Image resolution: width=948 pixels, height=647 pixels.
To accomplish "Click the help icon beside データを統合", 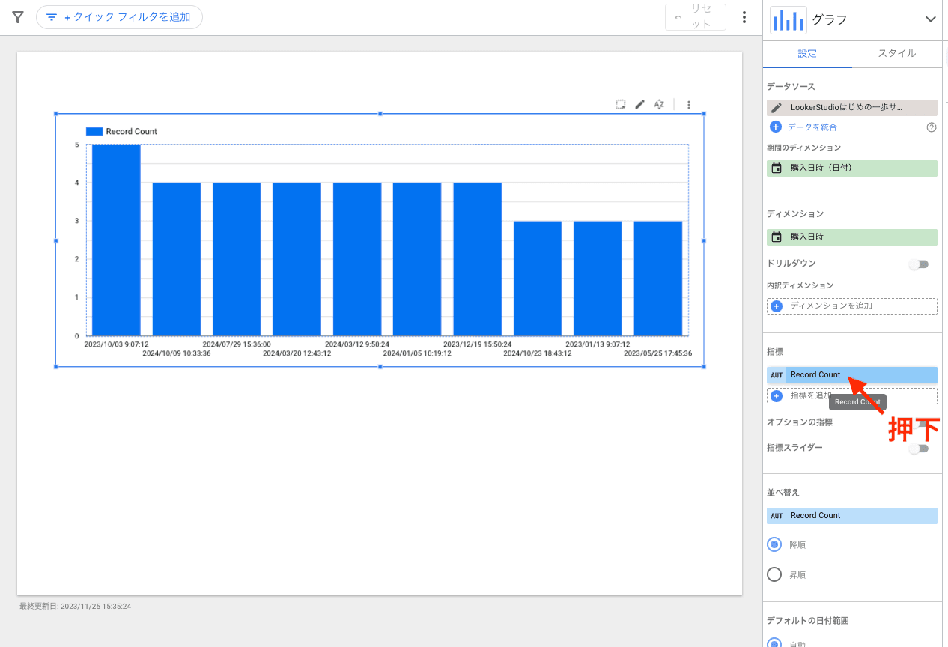I will (x=932, y=127).
